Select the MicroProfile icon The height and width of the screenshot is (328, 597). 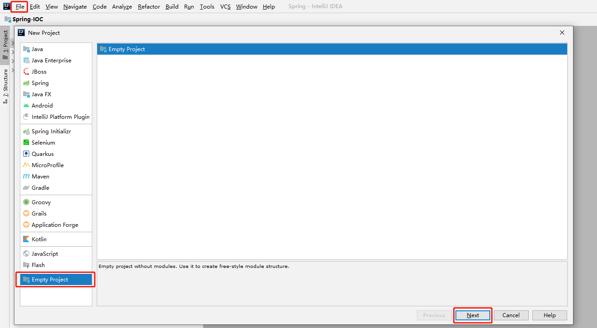[26, 165]
